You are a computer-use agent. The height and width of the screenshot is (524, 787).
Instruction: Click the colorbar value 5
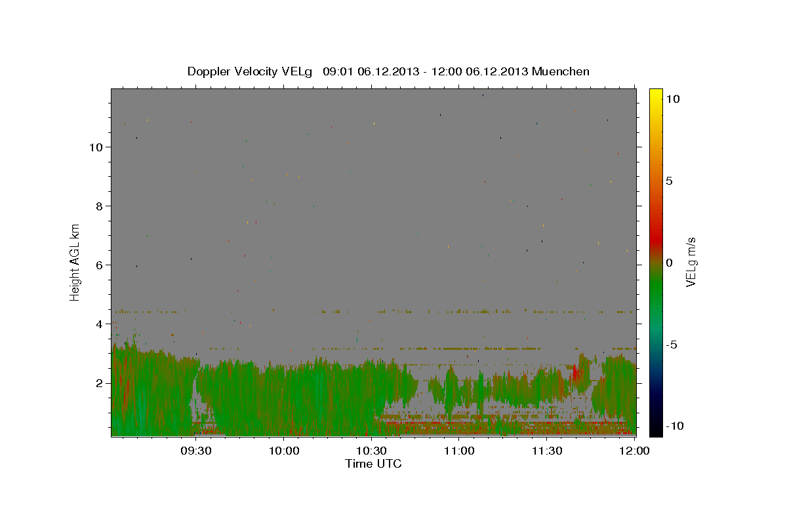pyautogui.click(x=670, y=181)
